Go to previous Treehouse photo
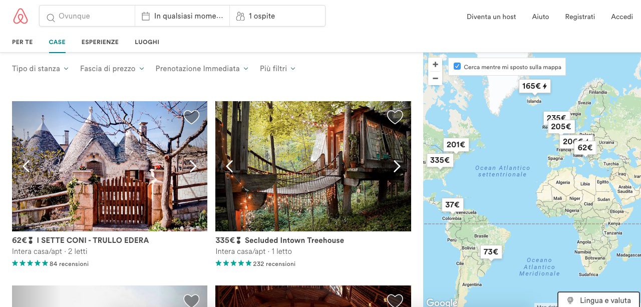The width and height of the screenshot is (641, 307). pos(230,166)
